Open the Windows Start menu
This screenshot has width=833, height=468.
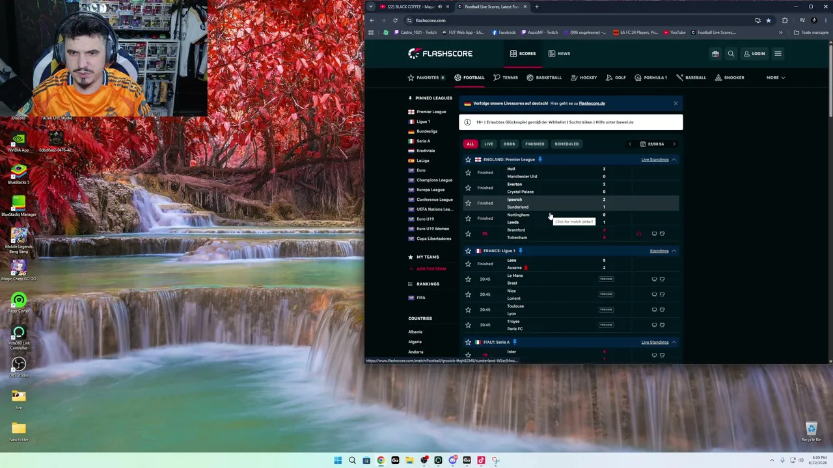pyautogui.click(x=338, y=461)
